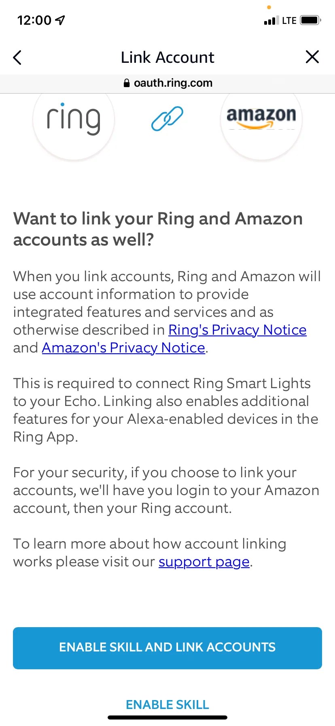Image resolution: width=335 pixels, height=726 pixels.
Task: Tap the home indicator bar at bottom
Action: (167, 717)
